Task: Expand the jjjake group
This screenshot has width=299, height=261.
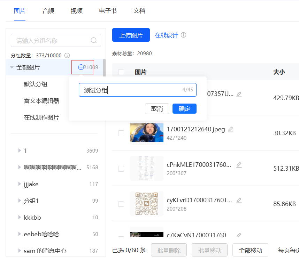Action: (20, 184)
